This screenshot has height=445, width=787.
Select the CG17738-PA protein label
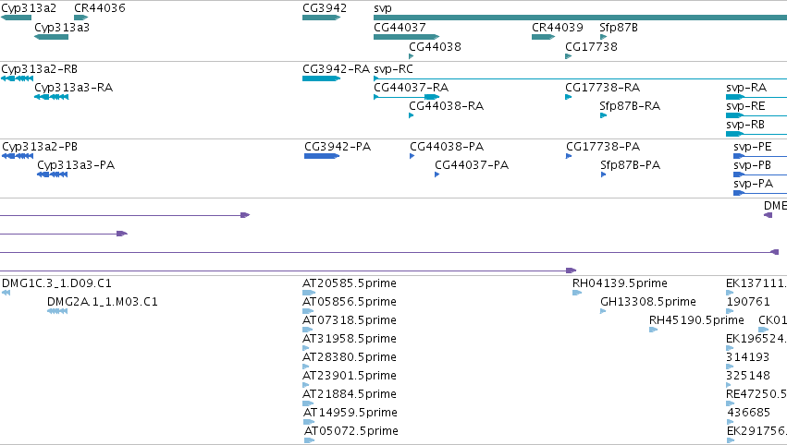(x=603, y=147)
